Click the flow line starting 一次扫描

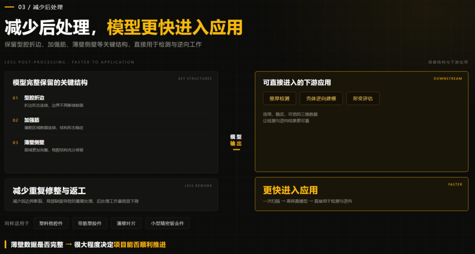click(x=307, y=201)
